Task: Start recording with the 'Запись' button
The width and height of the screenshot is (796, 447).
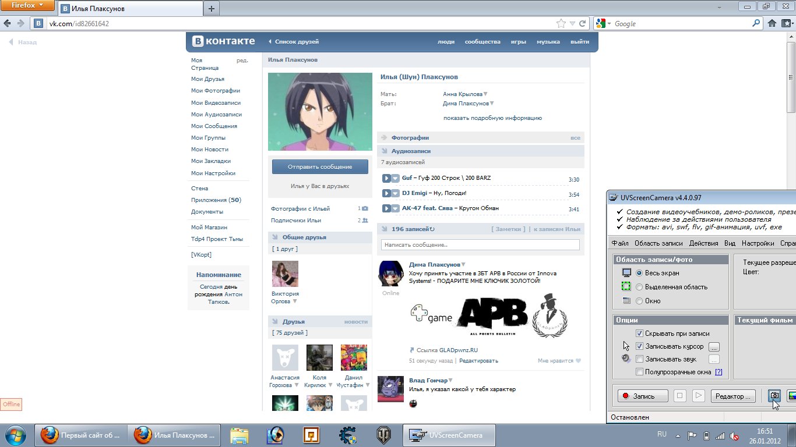Action: click(643, 396)
